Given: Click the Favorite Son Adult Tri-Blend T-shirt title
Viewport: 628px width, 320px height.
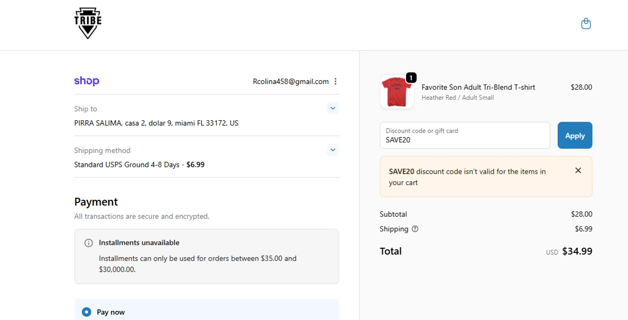Looking at the screenshot, I should (x=478, y=87).
